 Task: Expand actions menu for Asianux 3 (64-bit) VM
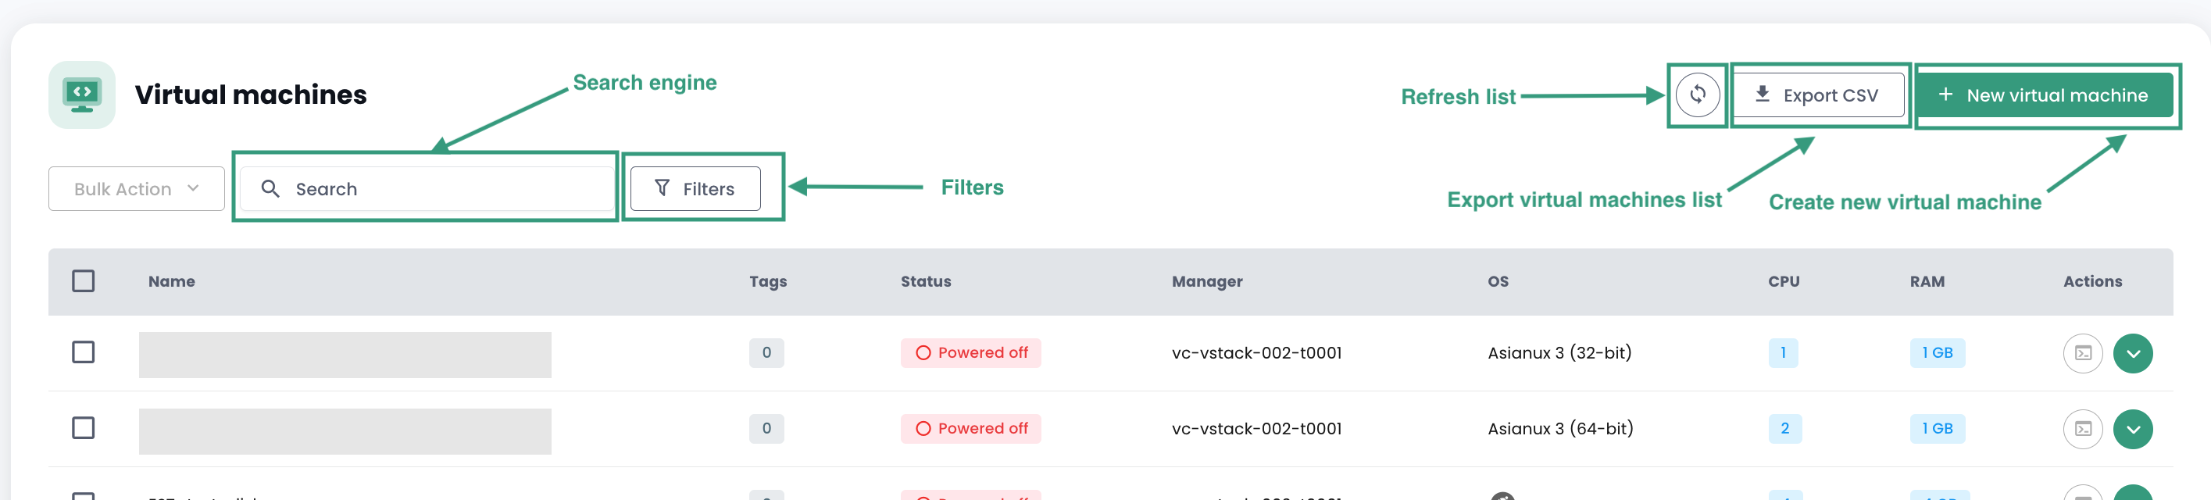(2132, 429)
